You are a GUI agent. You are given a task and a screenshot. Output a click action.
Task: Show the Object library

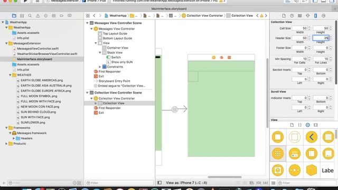click(307, 125)
